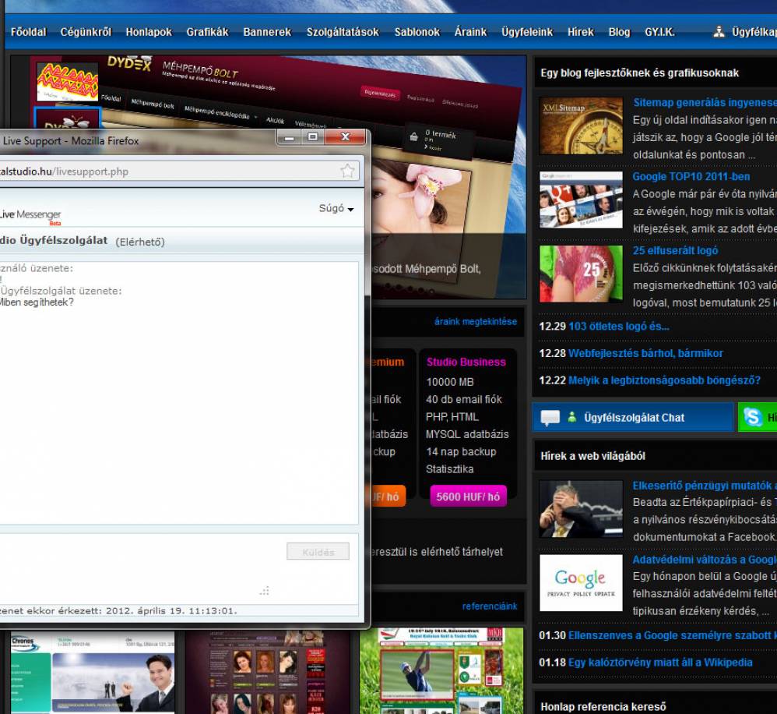This screenshot has height=714, width=777.
Task: Click the Ügyfélszolgálat Chat button
Action: pos(633,417)
